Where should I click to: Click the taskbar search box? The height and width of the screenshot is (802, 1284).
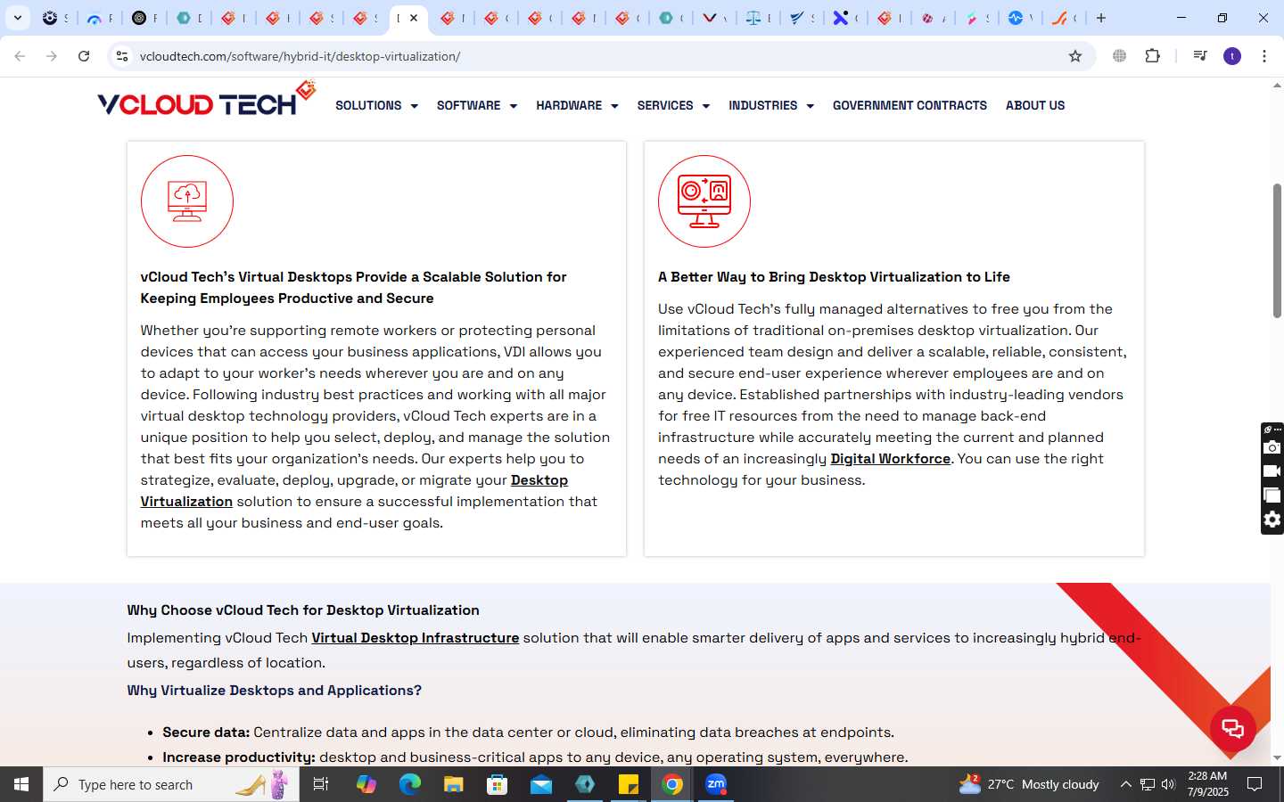pyautogui.click(x=171, y=784)
